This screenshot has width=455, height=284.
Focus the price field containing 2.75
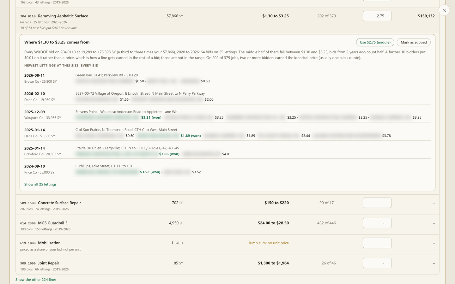377,16
